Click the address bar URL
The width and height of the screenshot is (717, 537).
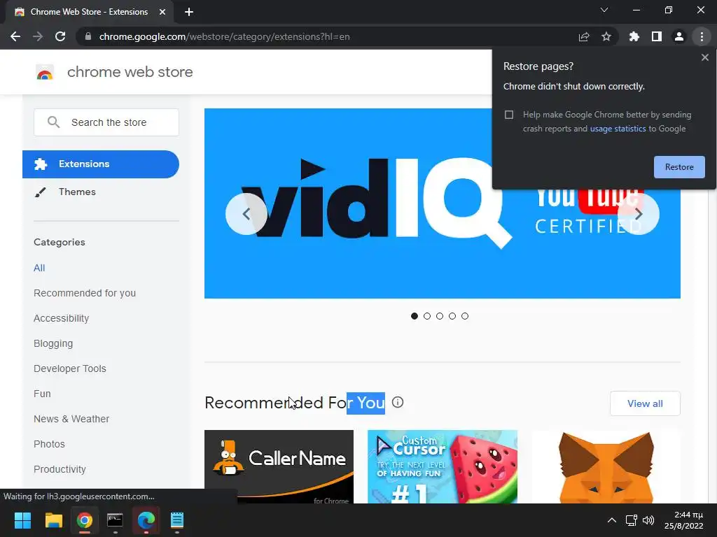coord(224,36)
